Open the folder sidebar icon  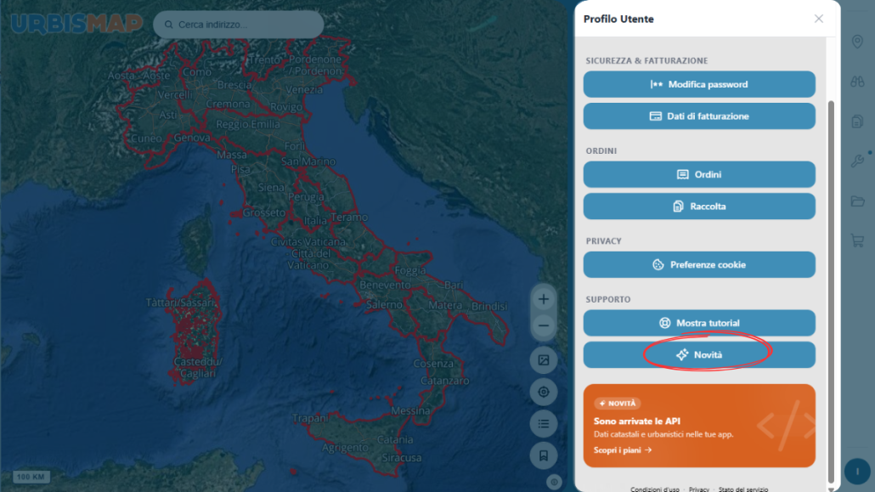point(857,201)
